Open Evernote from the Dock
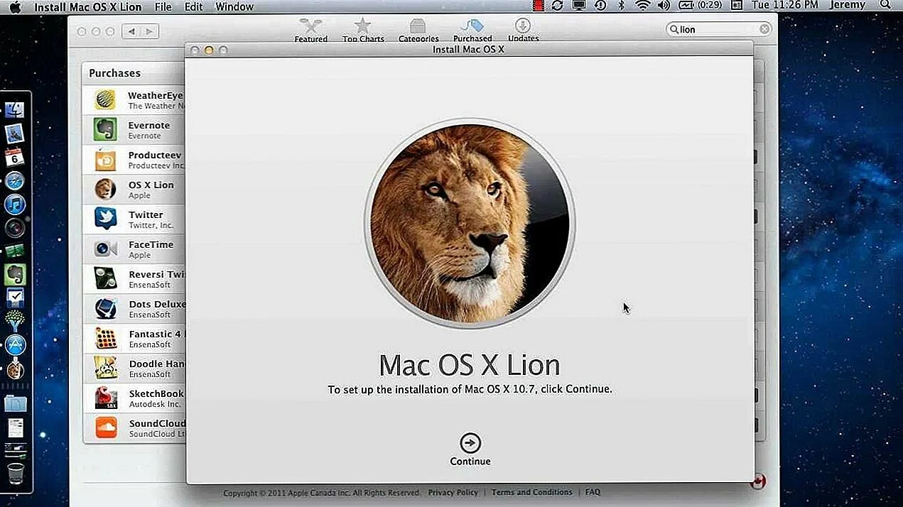The width and height of the screenshot is (903, 507). click(15, 274)
